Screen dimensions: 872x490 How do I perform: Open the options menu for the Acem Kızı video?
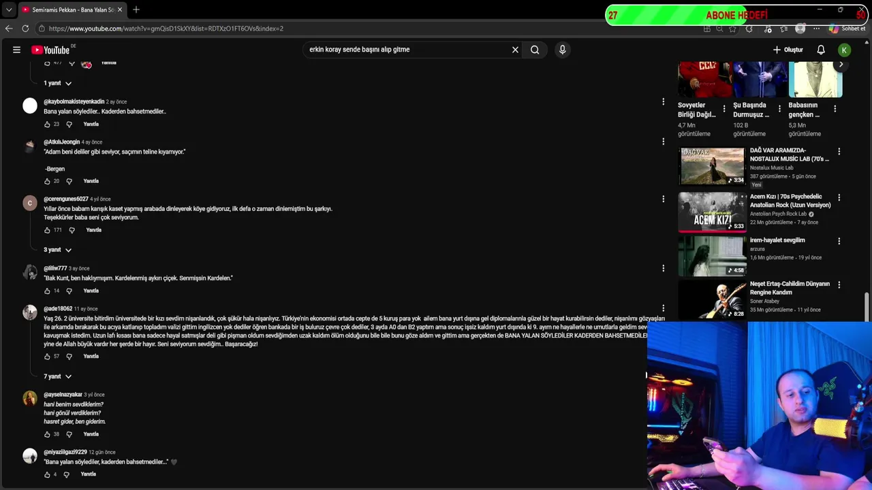click(839, 197)
